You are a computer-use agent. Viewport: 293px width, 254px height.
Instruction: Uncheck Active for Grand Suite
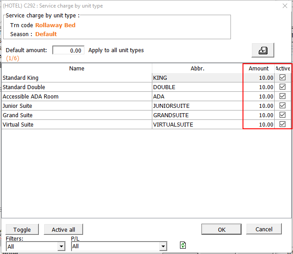point(282,115)
